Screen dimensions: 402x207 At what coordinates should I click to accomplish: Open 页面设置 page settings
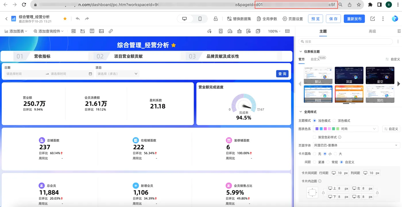[293, 19]
